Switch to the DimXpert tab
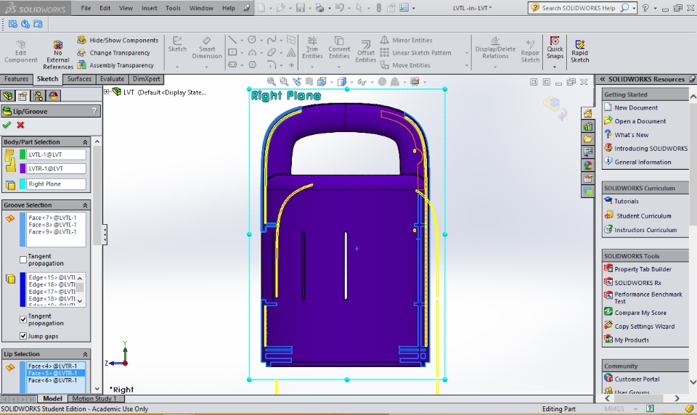This screenshot has width=697, height=415. click(x=146, y=79)
